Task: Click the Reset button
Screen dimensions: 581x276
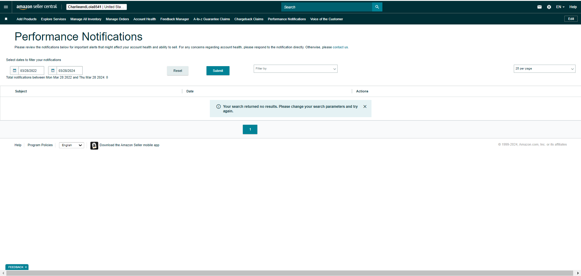Action: pos(178,71)
